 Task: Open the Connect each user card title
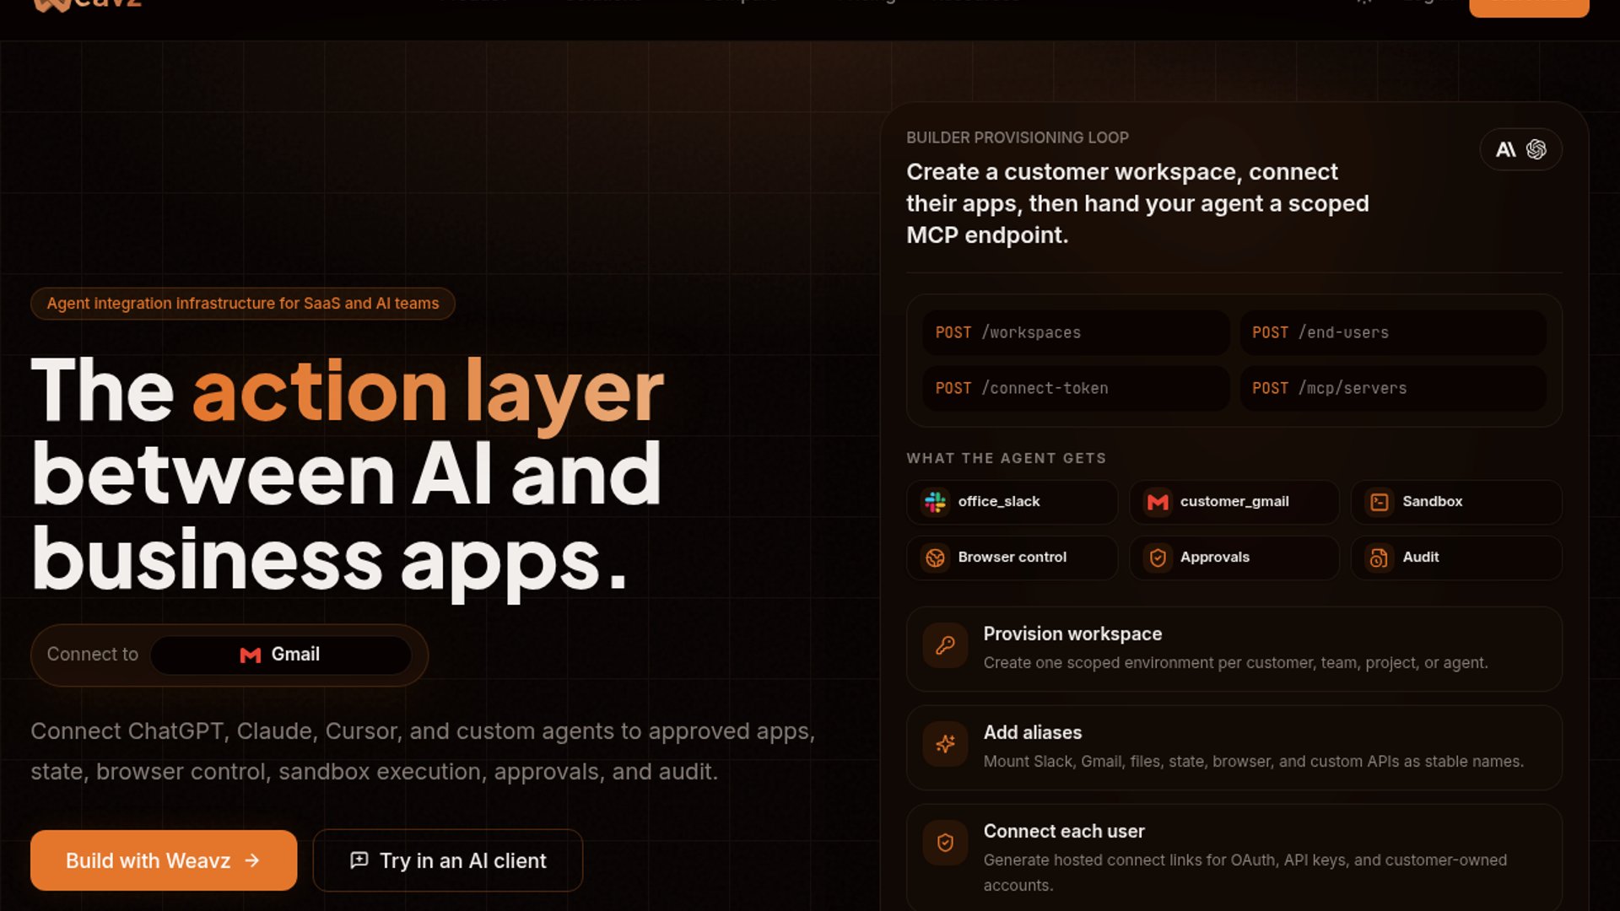click(1064, 832)
